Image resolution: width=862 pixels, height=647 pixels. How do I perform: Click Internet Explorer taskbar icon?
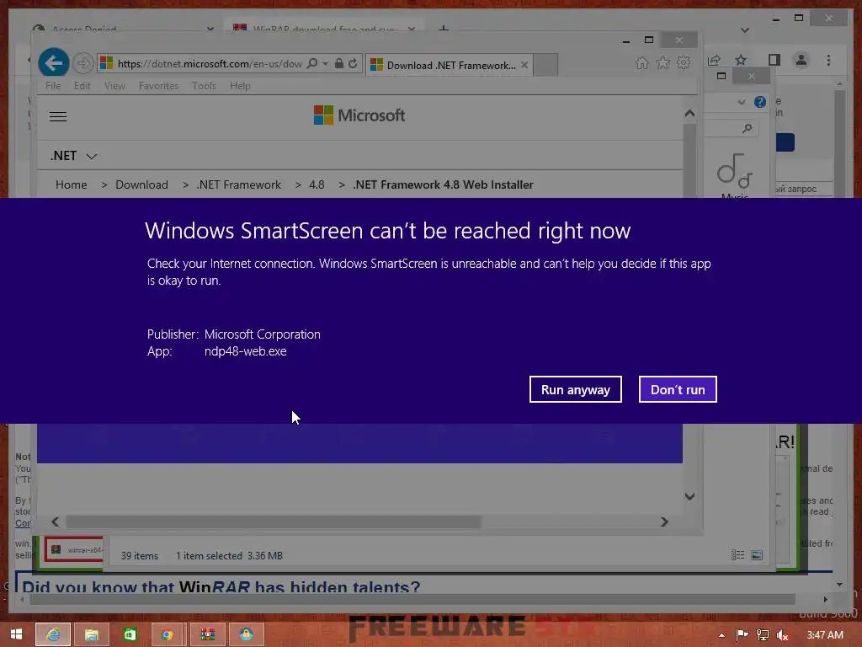coord(53,635)
